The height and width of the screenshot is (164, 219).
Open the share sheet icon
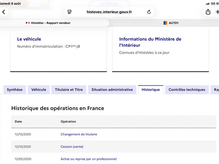click(208, 12)
